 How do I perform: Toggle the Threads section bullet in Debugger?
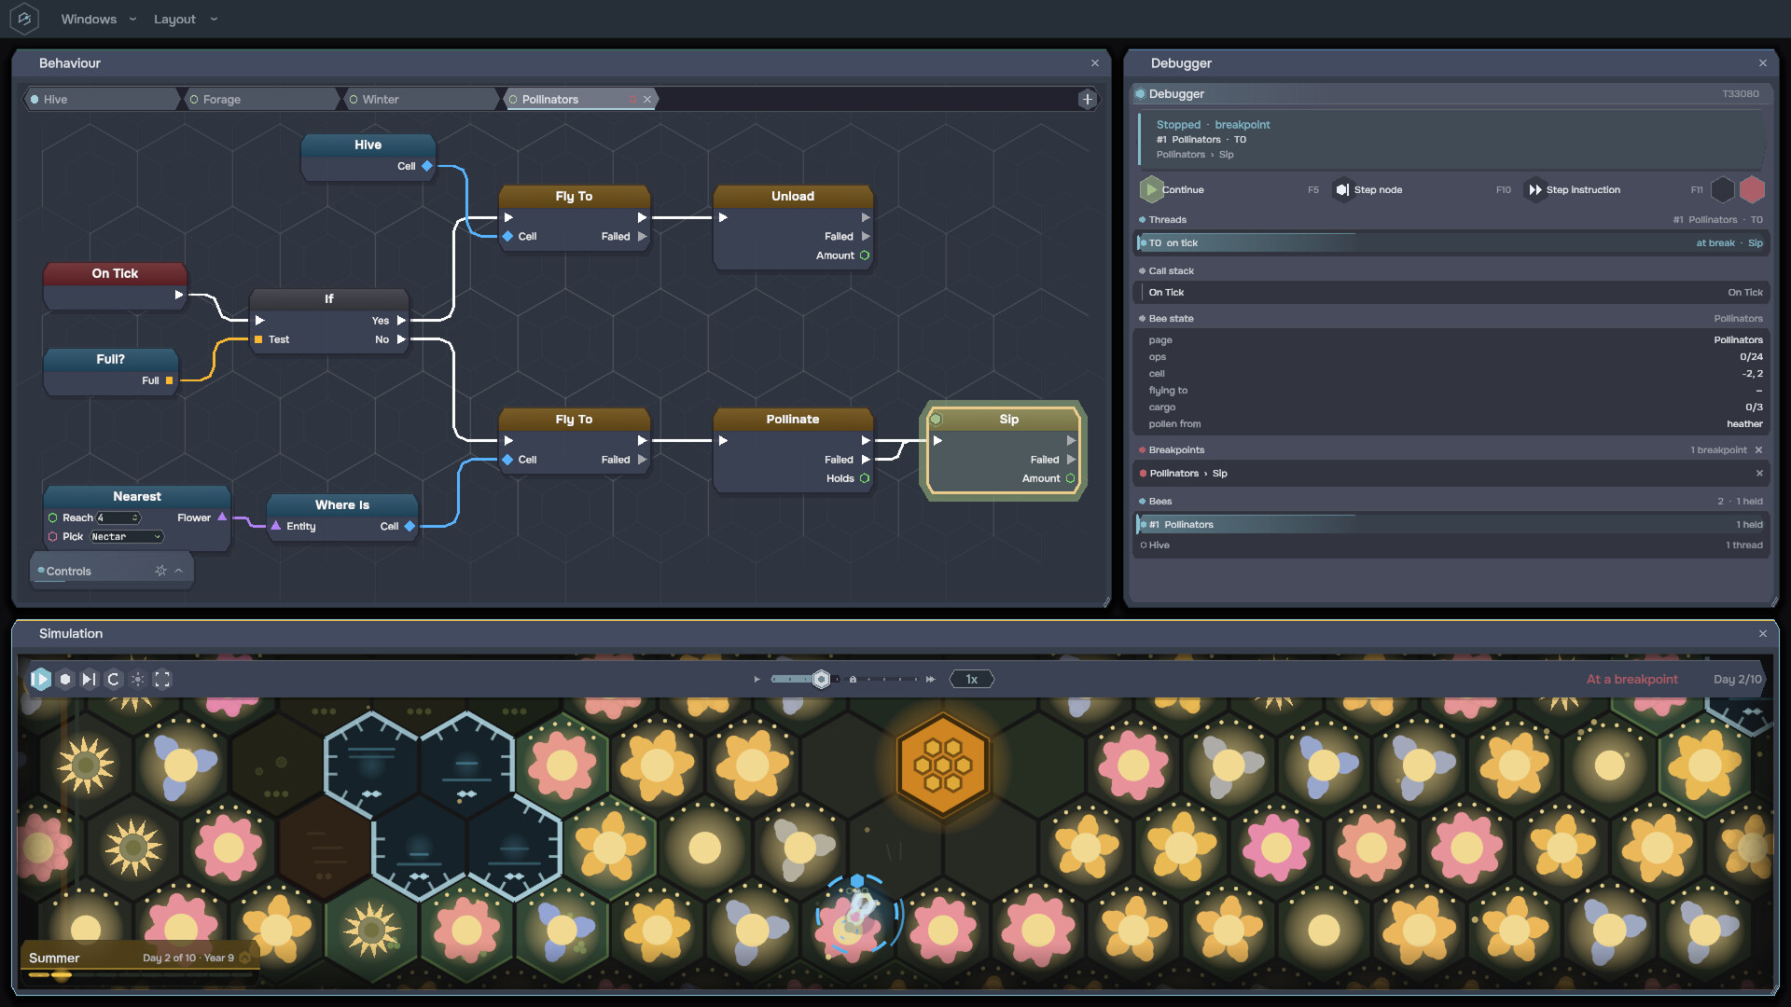tap(1142, 220)
